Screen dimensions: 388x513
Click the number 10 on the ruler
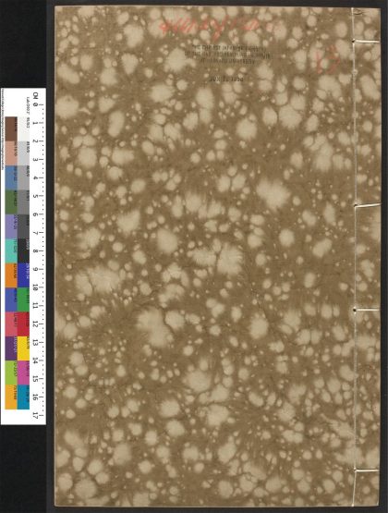coord(35,287)
